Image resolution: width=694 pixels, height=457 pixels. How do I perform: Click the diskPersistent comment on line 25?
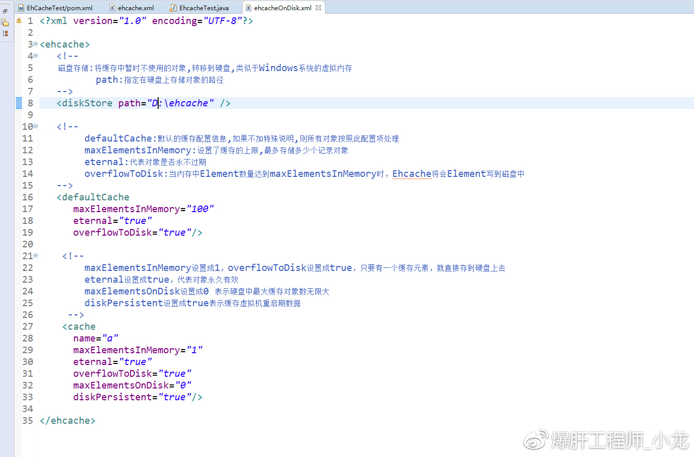click(192, 303)
